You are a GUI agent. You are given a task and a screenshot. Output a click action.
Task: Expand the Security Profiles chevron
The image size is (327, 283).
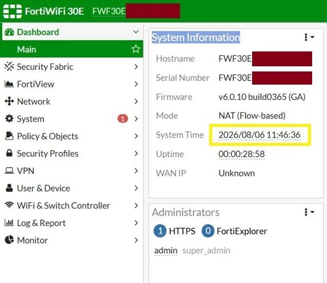137,153
